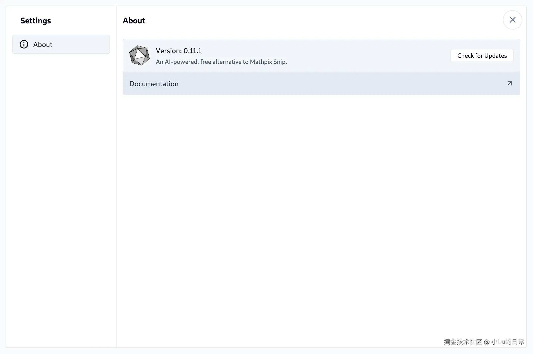
Task: Click the version number 0.11.1
Action: coord(192,51)
